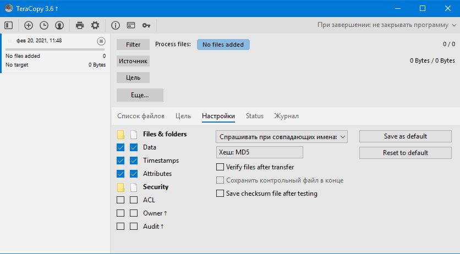
Task: Toggle the sidebar panel icon
Action: click(8, 25)
